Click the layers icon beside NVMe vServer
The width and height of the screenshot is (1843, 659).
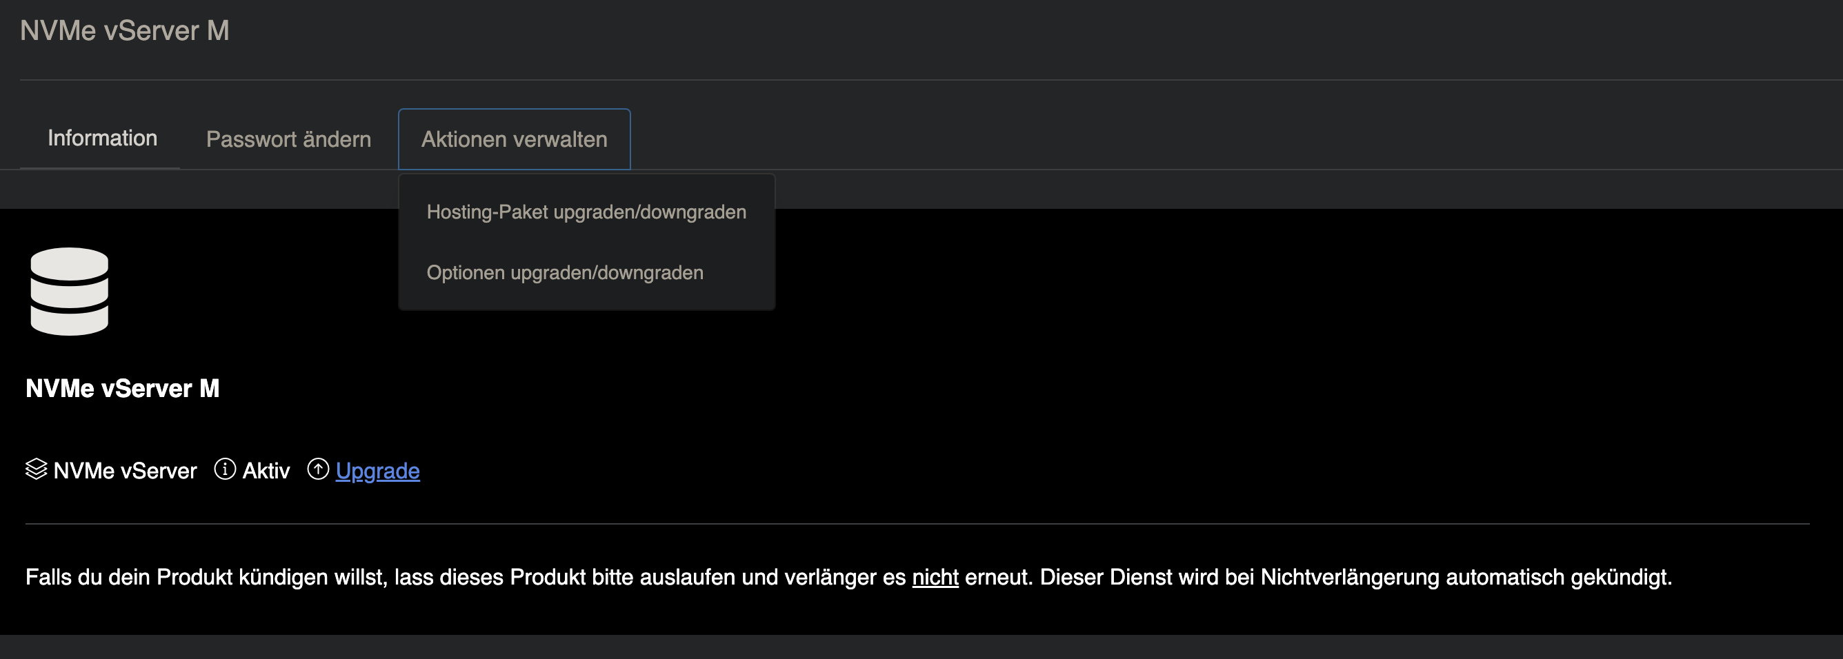(x=36, y=469)
